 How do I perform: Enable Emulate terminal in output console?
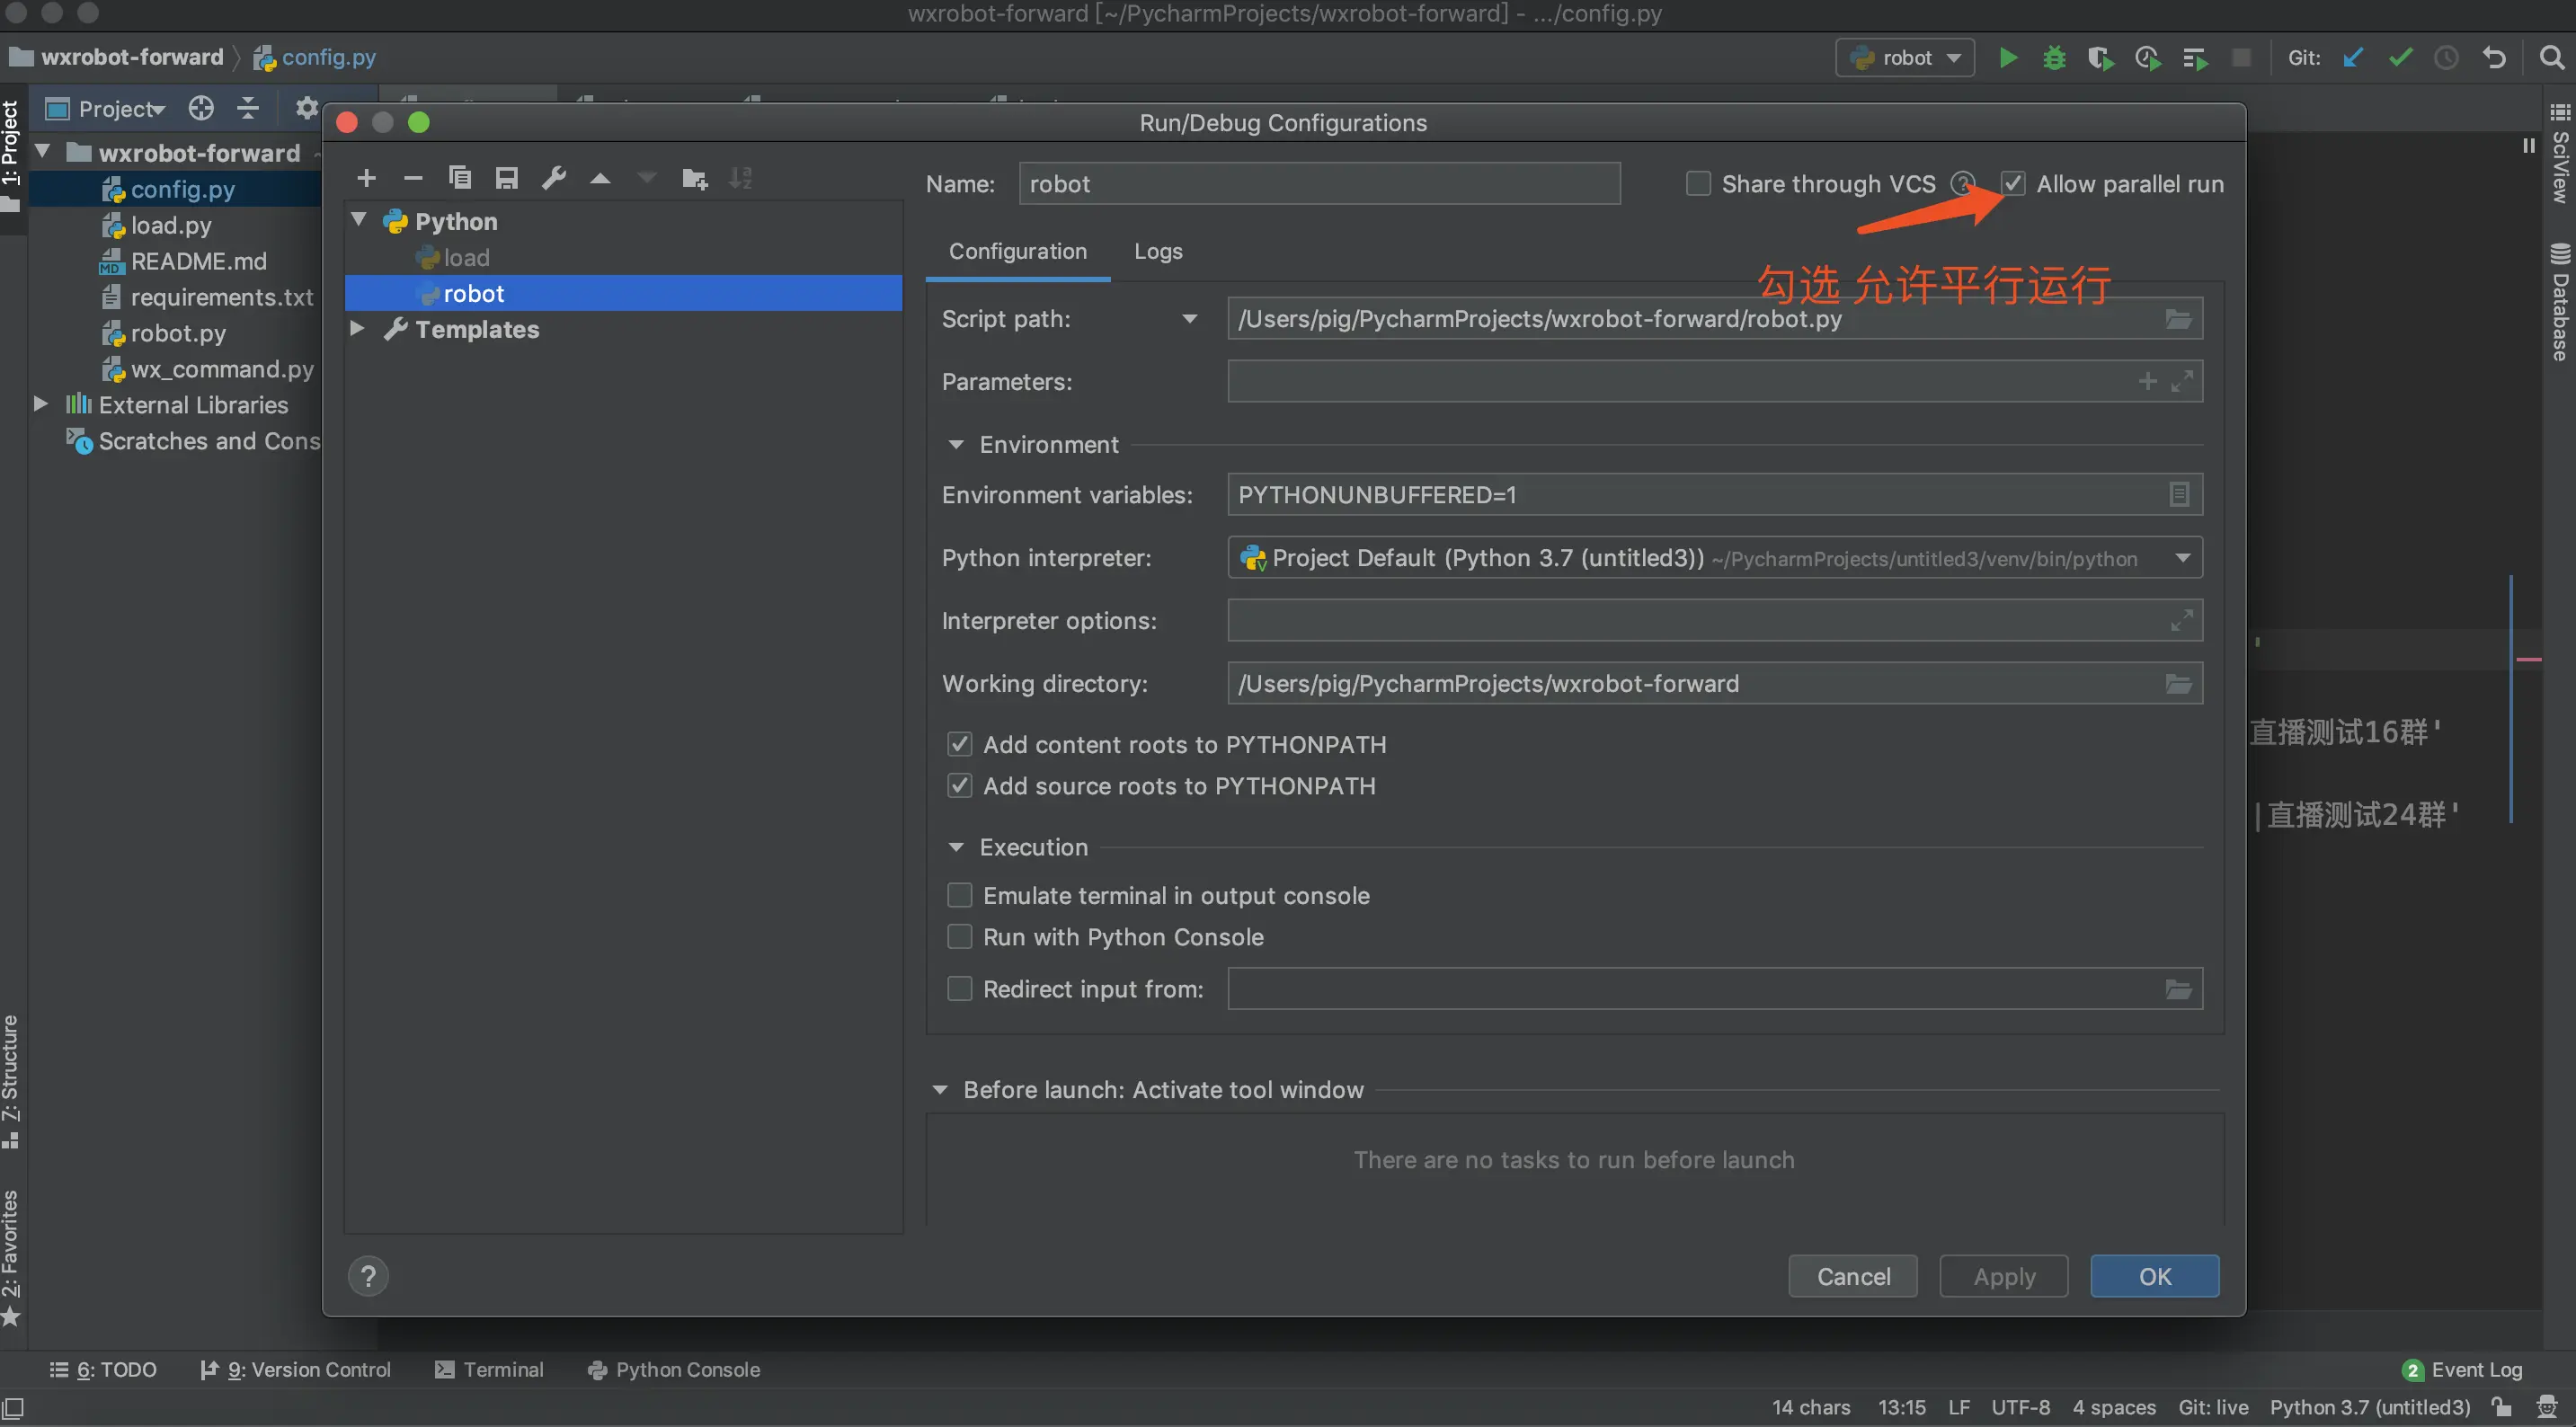pyautogui.click(x=959, y=895)
